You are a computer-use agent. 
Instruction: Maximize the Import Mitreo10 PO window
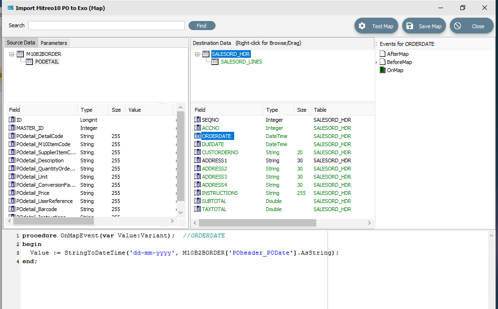point(462,8)
